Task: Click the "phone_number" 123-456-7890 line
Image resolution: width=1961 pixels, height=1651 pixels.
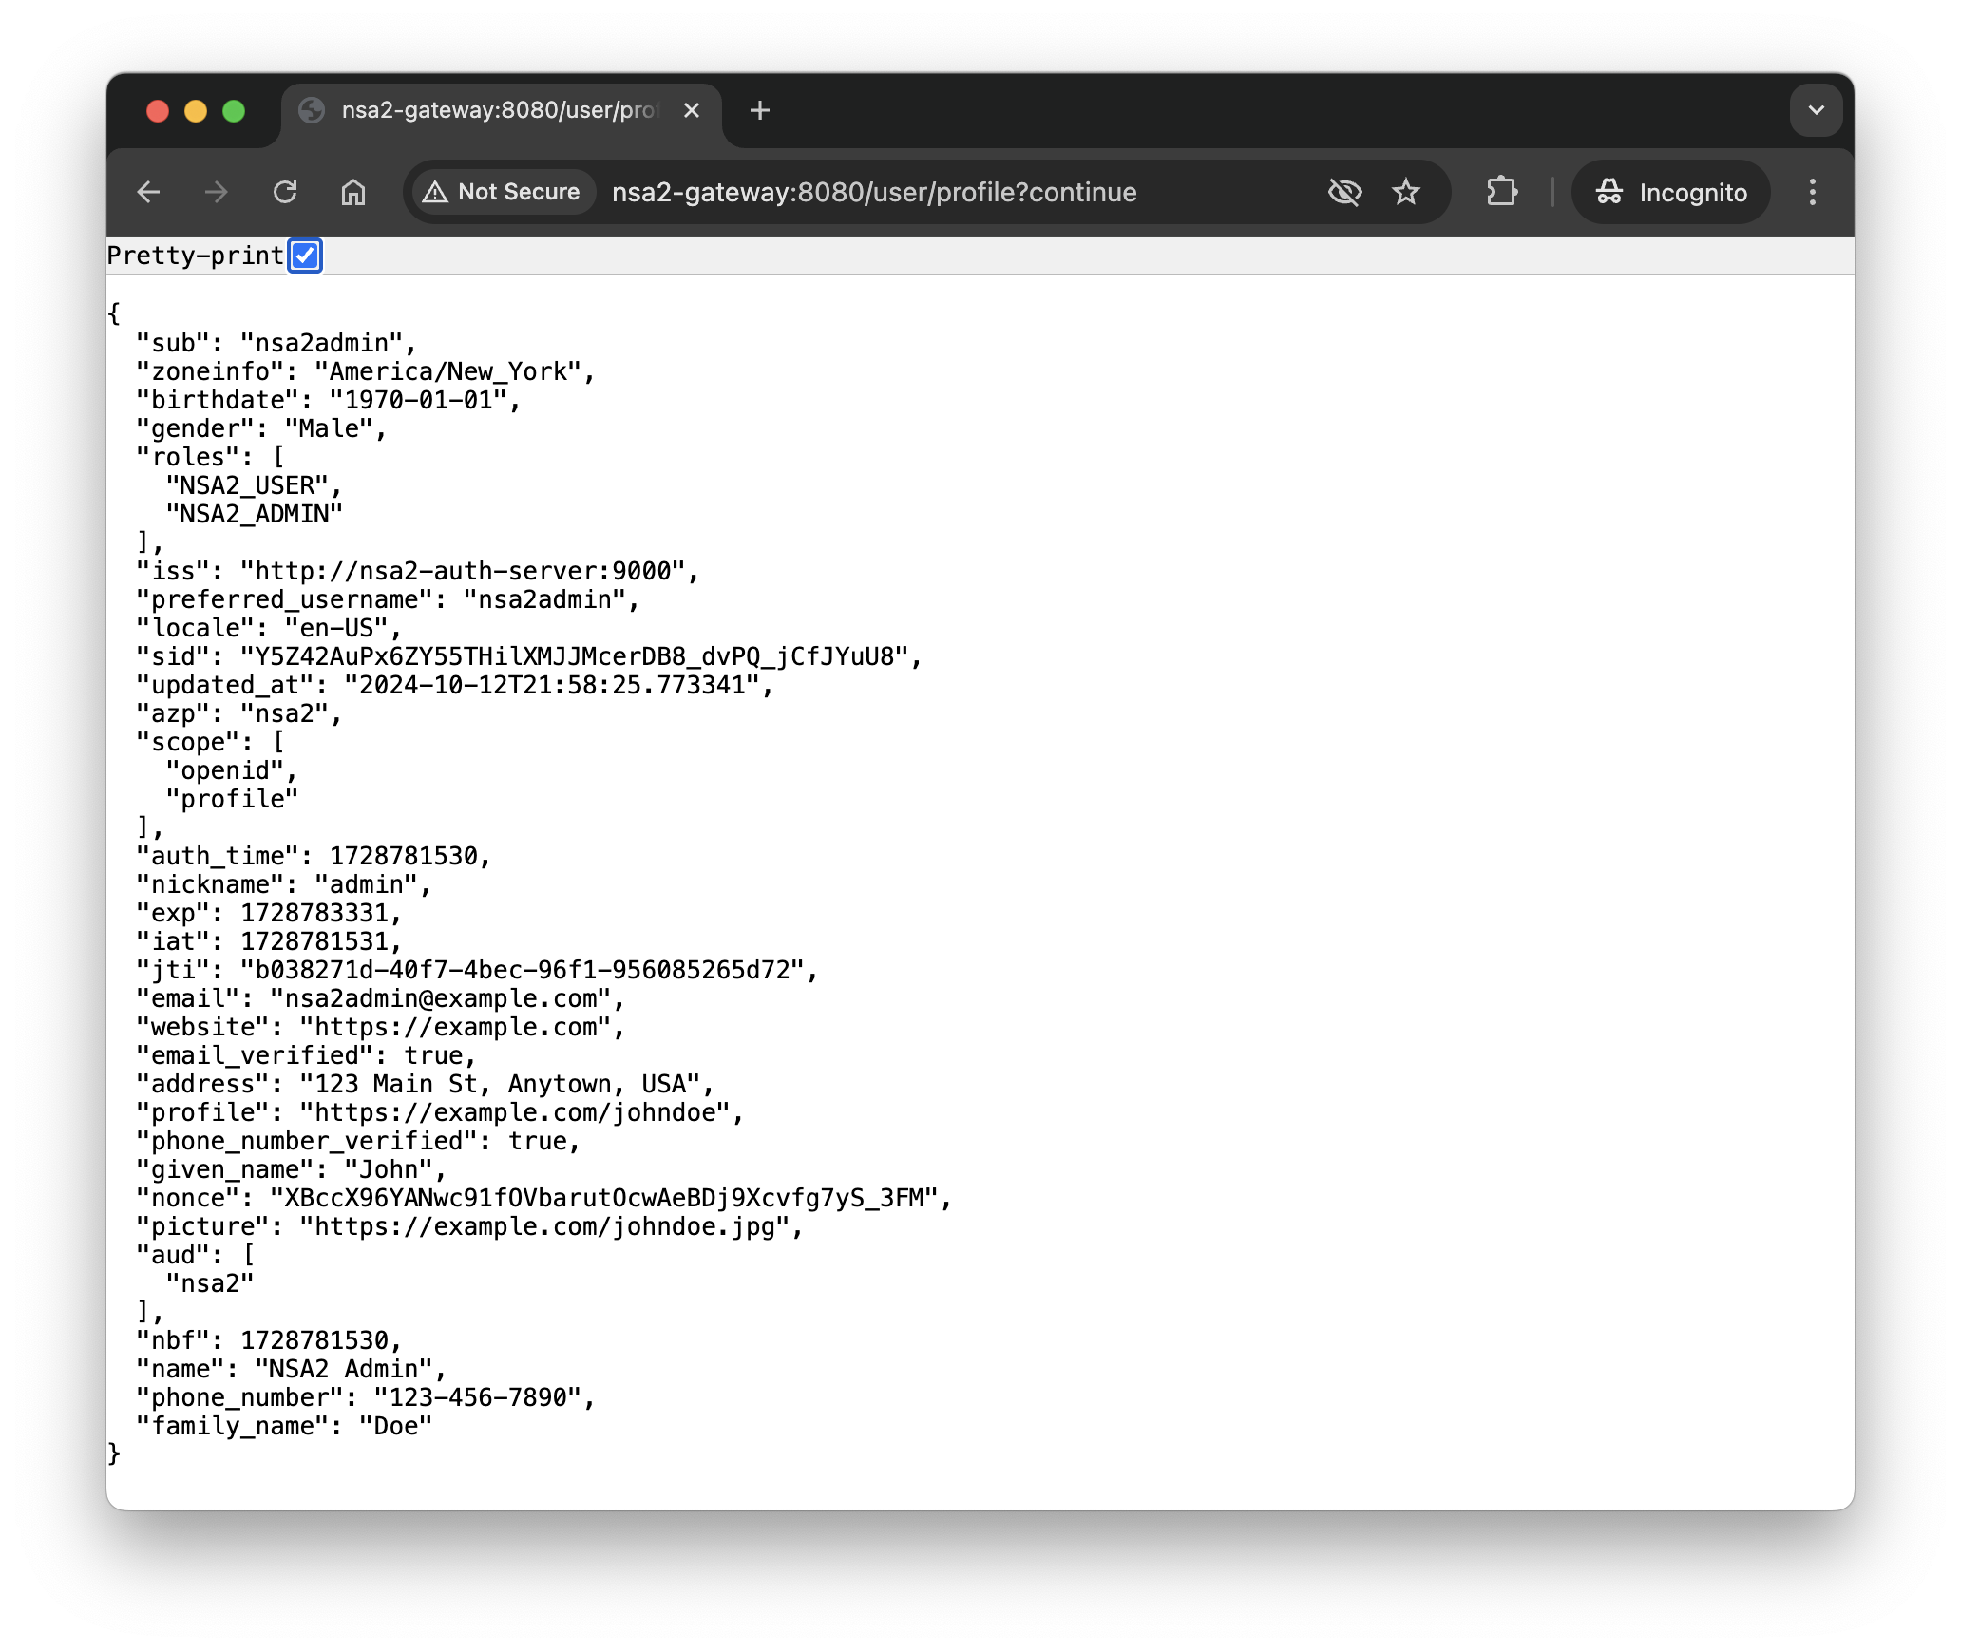Action: point(366,1397)
